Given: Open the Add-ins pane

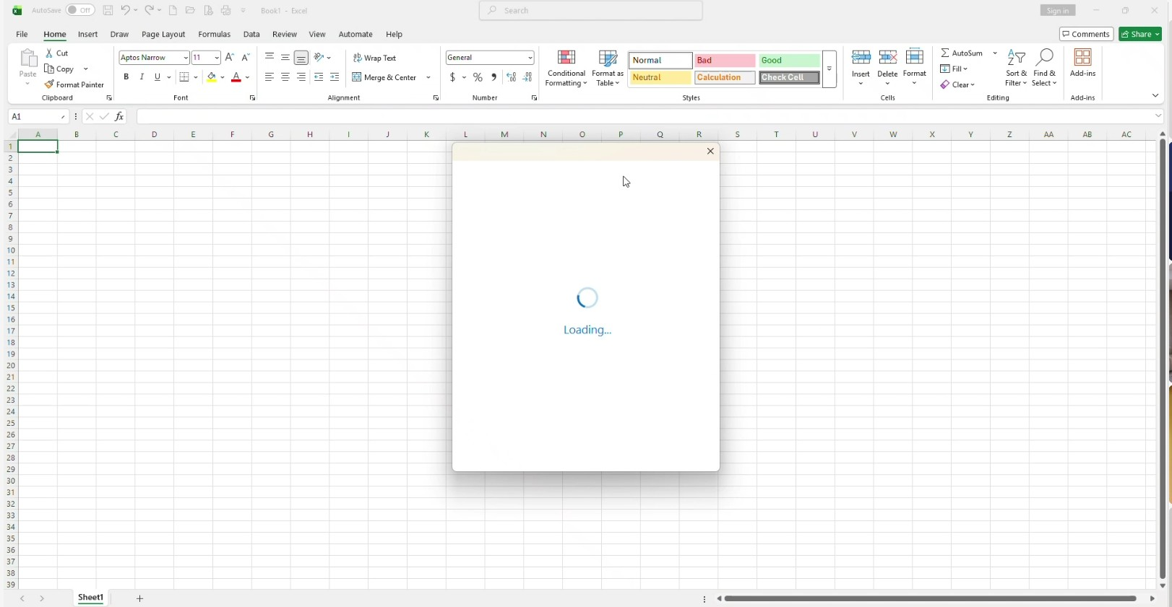Looking at the screenshot, I should (x=1082, y=64).
